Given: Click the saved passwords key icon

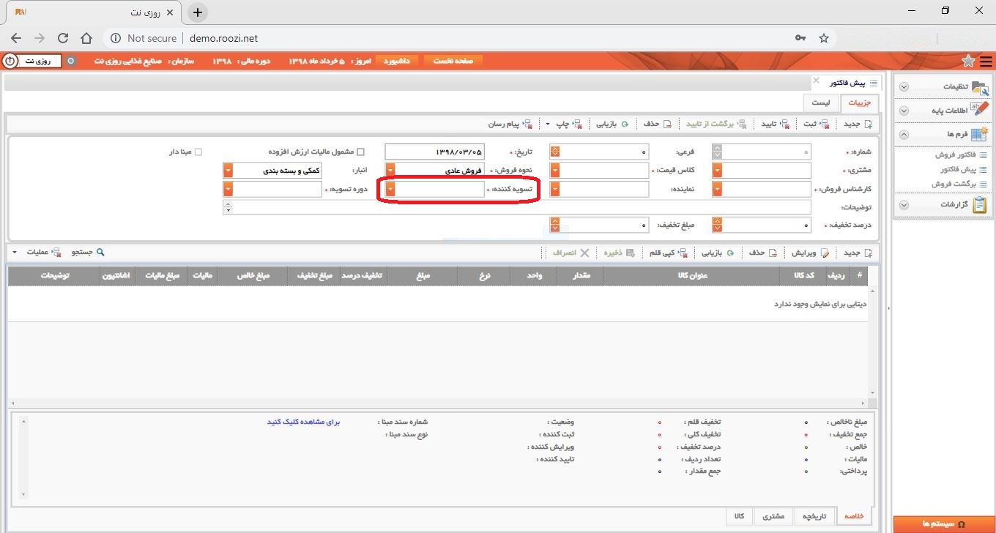Looking at the screenshot, I should pos(800,38).
